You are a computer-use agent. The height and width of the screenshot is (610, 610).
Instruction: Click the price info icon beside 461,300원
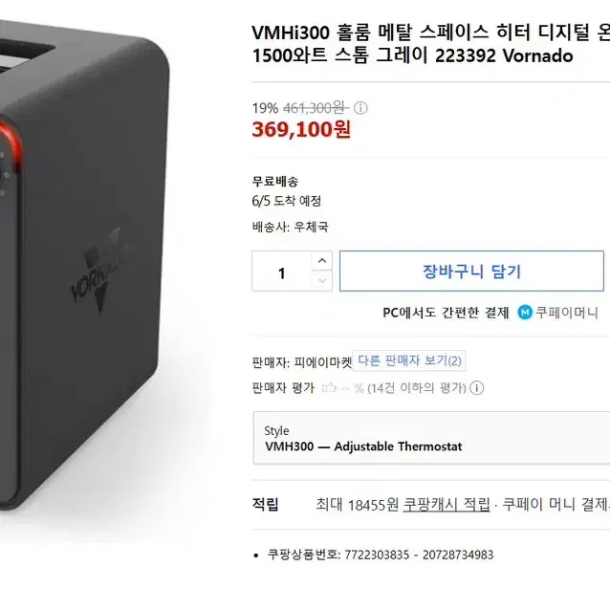(360, 108)
